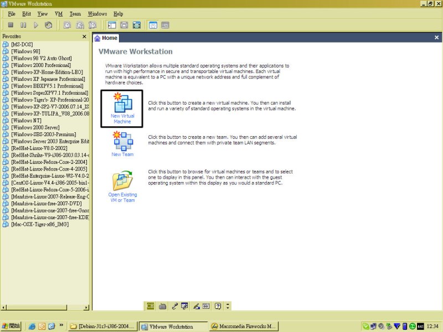Click the Favorites horizontal scrollbar thumb

click(x=37, y=308)
